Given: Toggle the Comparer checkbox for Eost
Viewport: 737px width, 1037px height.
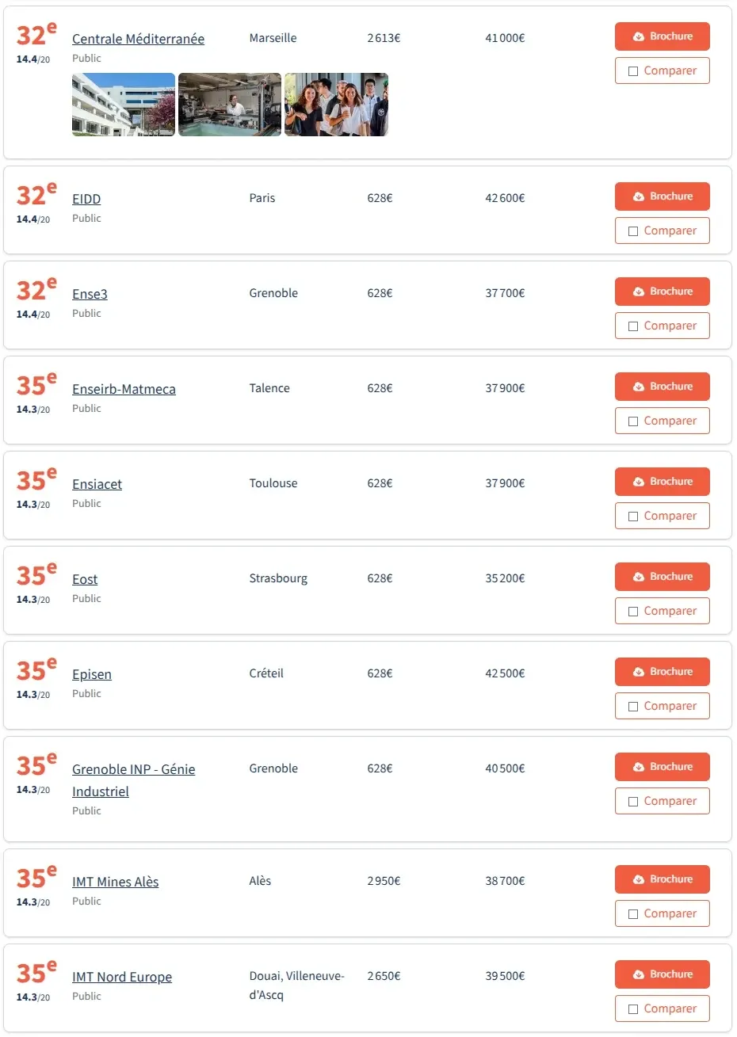Looking at the screenshot, I should 633,612.
